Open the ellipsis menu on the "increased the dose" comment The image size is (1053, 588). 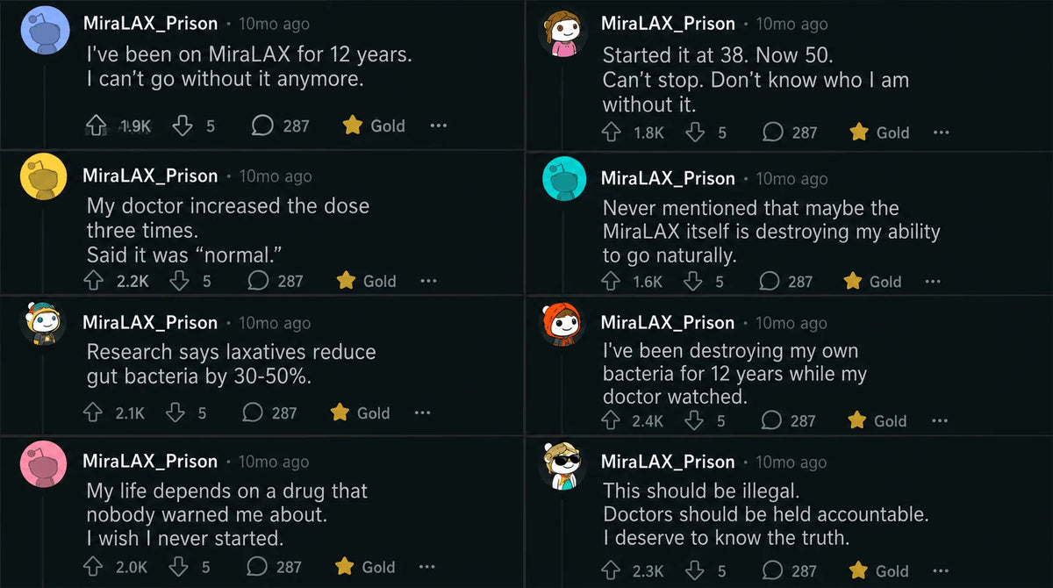(x=428, y=281)
